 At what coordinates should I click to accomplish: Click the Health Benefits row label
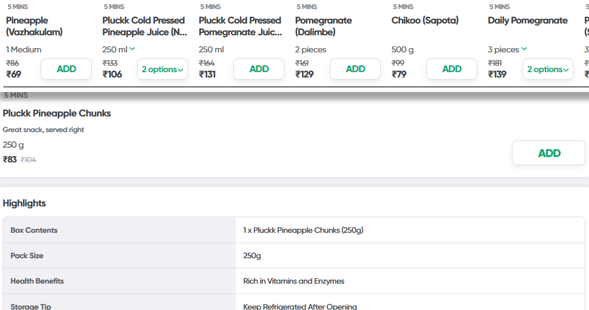[37, 281]
